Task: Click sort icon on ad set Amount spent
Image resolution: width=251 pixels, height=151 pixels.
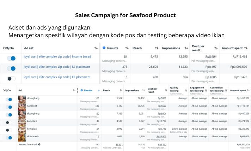Action: [x=247, y=48]
